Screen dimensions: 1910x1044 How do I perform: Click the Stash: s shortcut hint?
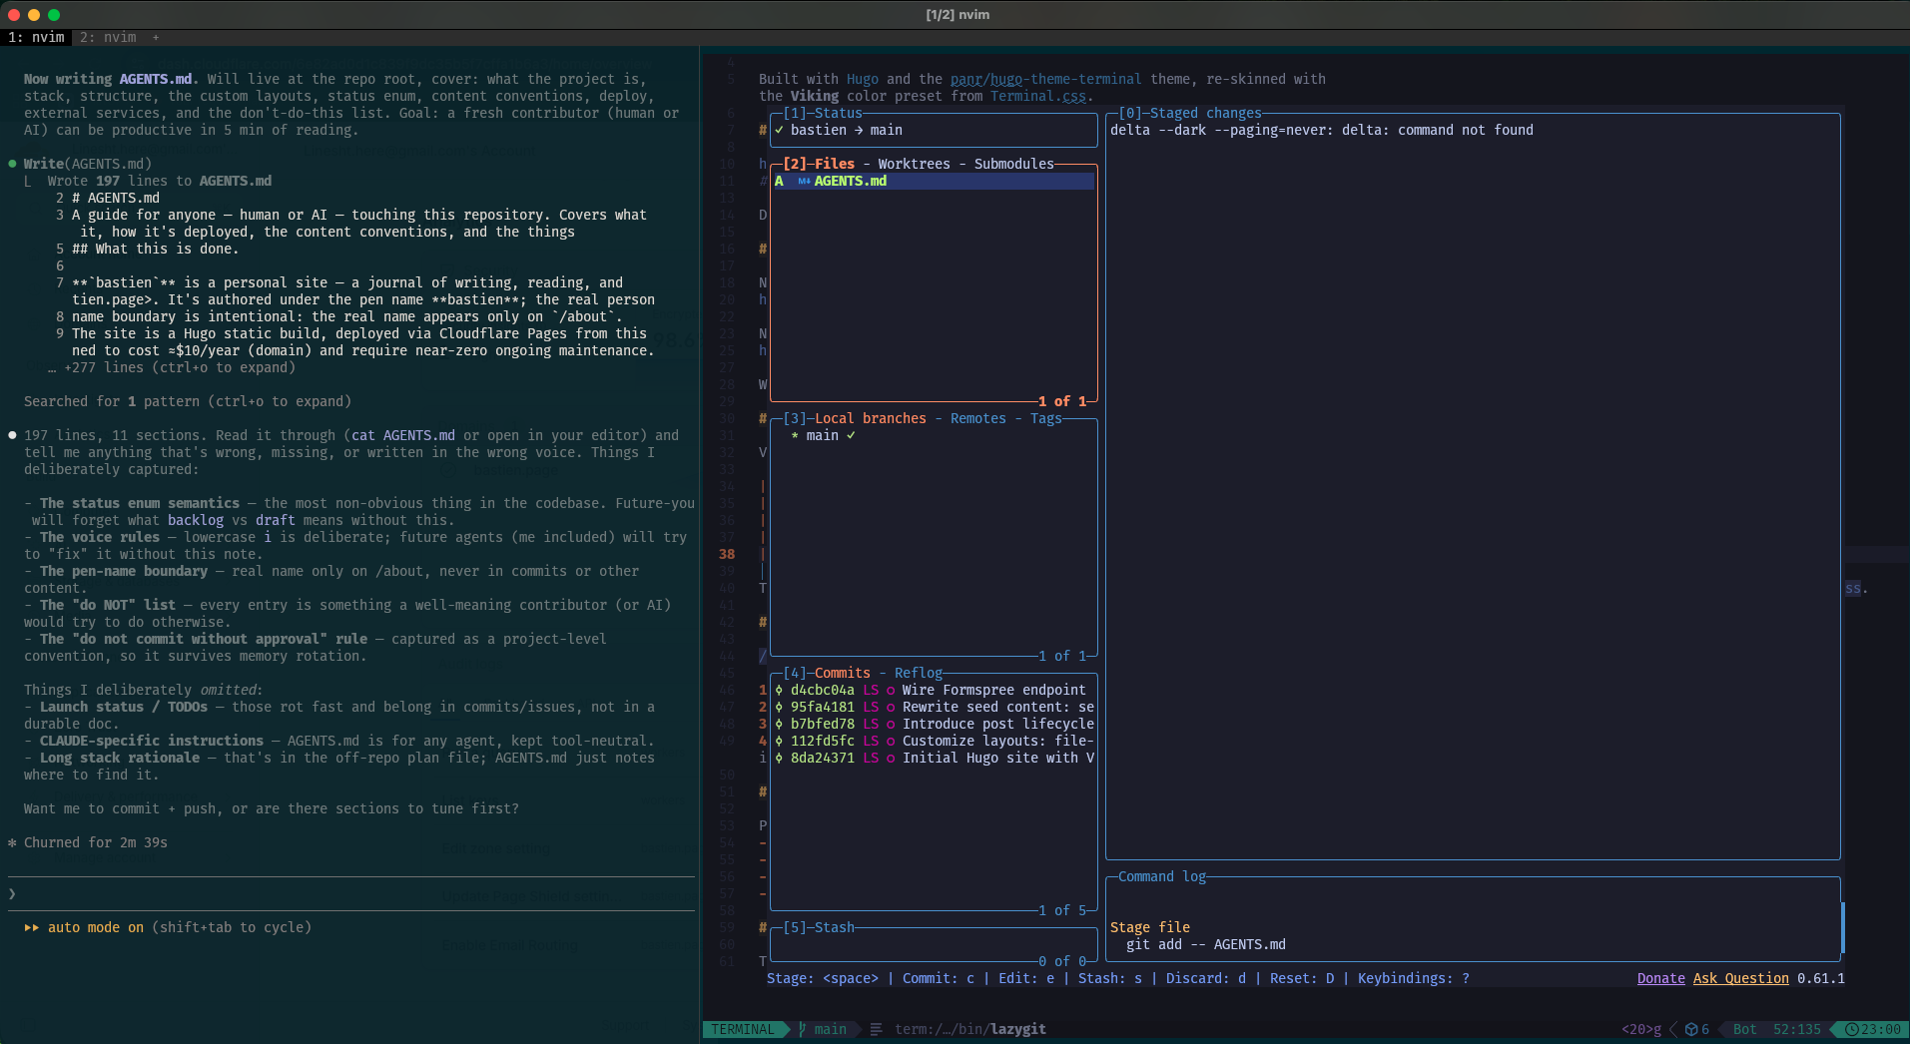[x=1109, y=978]
